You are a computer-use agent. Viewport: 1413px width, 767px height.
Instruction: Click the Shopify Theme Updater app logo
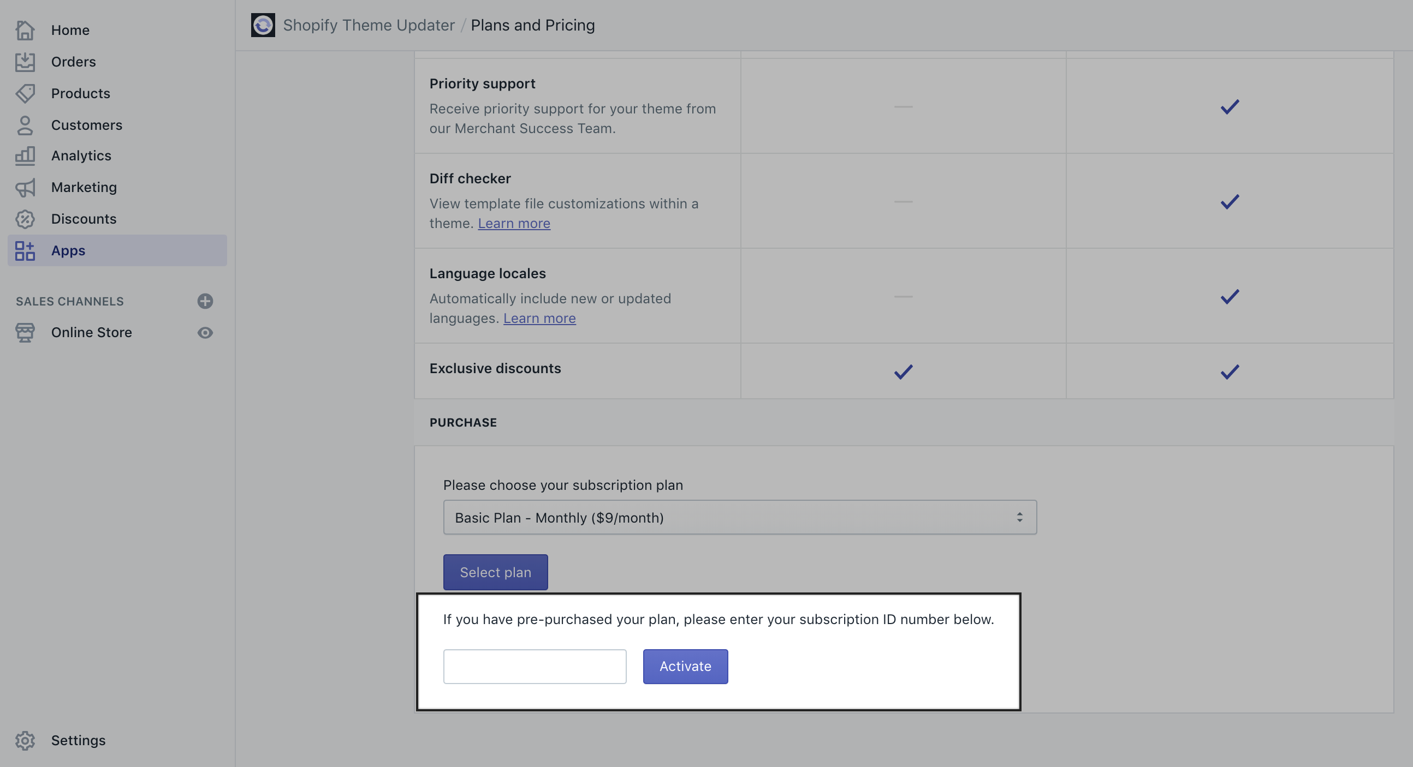pos(263,25)
